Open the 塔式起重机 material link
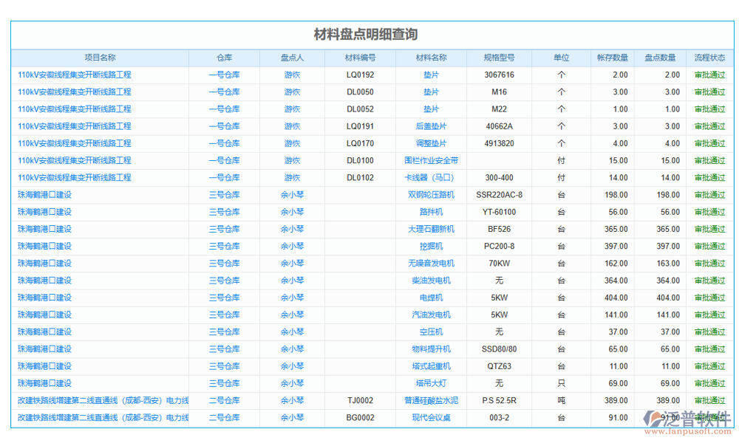The height and width of the screenshot is (443, 739). (x=432, y=365)
